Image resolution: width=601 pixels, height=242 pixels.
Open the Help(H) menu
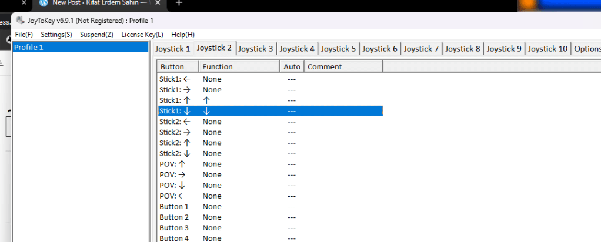(x=183, y=35)
